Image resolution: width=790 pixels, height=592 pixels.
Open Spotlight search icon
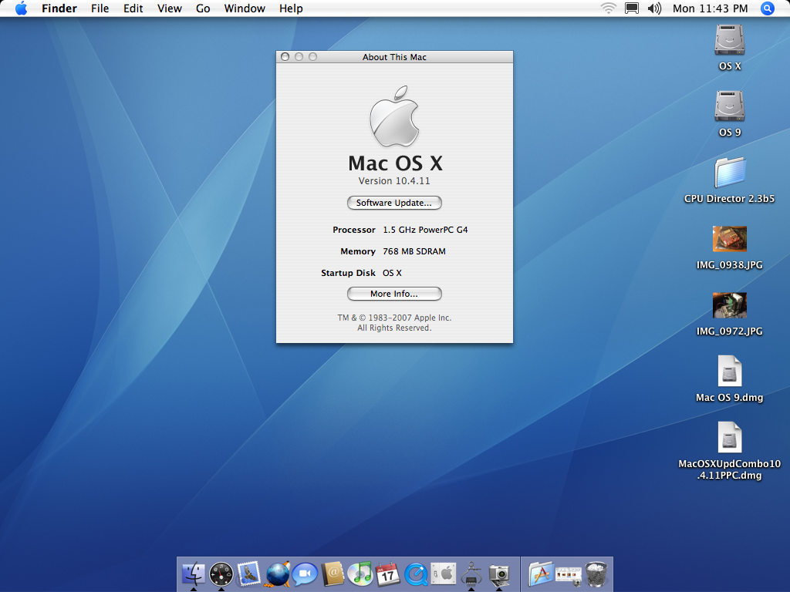(x=767, y=8)
